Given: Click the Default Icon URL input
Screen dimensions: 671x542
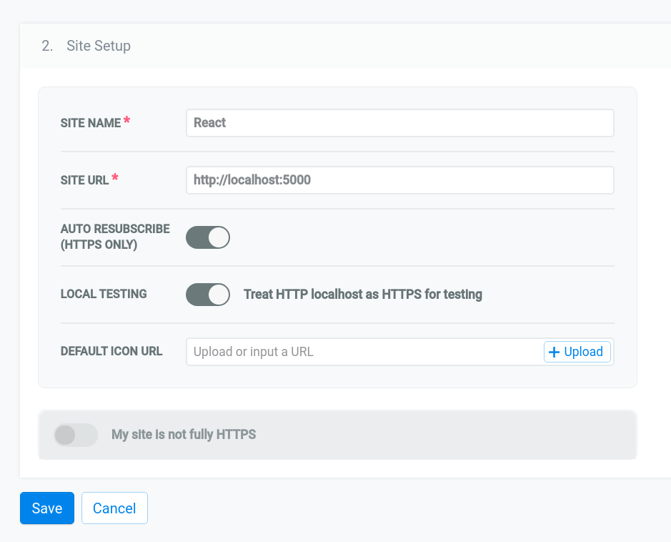Looking at the screenshot, I should pos(364,352).
